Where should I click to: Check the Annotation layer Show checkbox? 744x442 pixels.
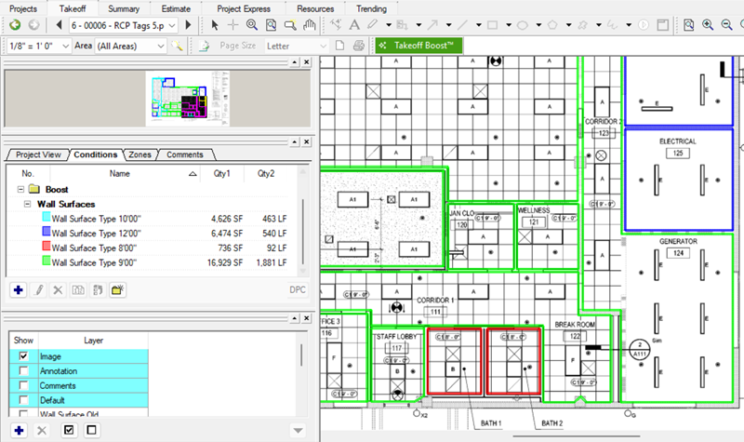point(23,370)
